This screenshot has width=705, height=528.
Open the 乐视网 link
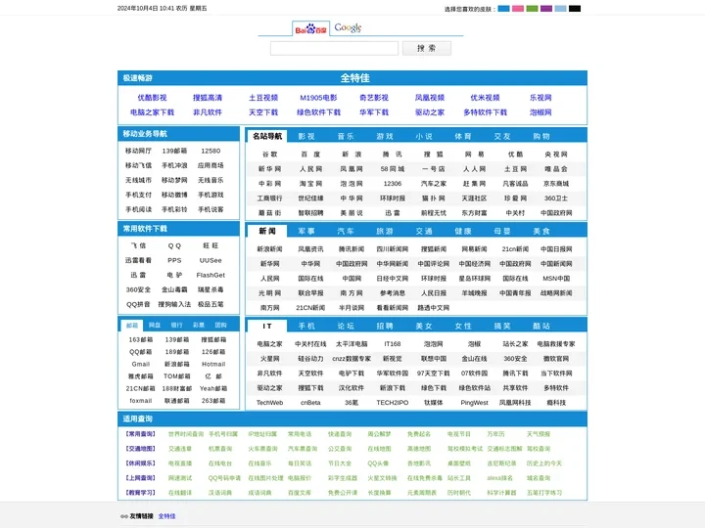click(540, 98)
